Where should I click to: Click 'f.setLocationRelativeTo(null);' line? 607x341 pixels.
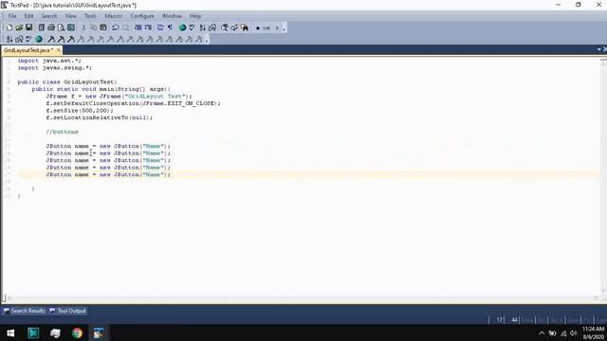point(99,117)
